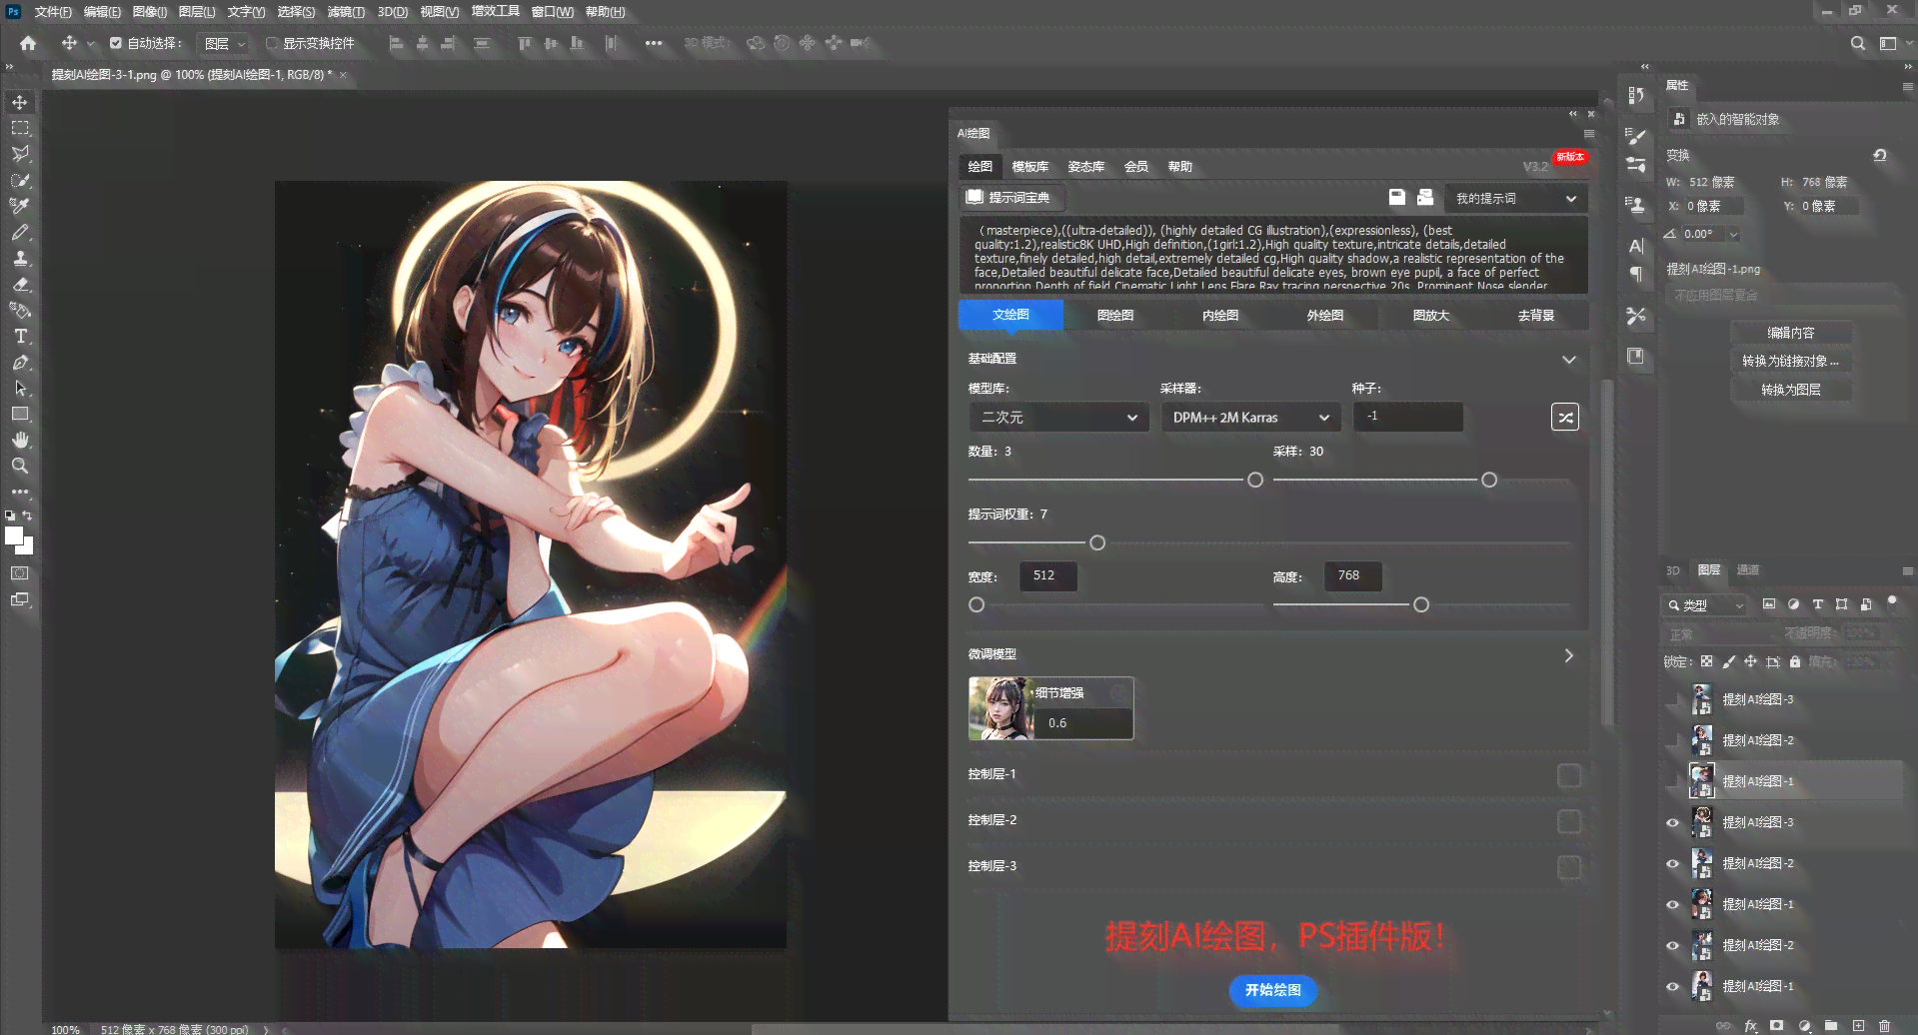Screen dimensions: 1918x1035
Task: Show the hidden 提刻AI绘图-3 layer
Action: tap(1672, 699)
